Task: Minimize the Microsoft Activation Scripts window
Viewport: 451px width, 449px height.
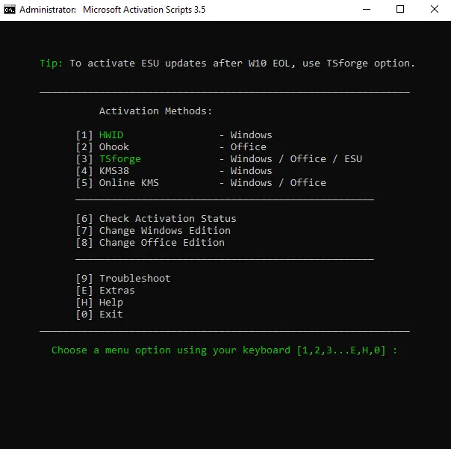Action: tap(367, 10)
